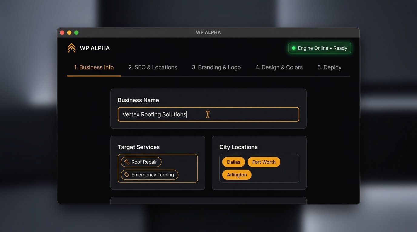
Task: Switch to the SEO & Locations tab
Action: pos(153,67)
